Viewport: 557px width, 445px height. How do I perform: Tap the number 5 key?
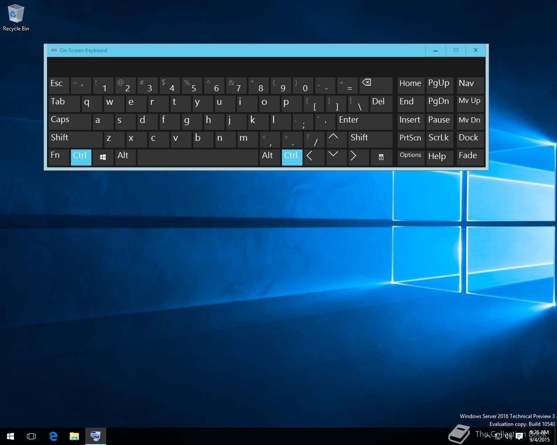tap(192, 86)
